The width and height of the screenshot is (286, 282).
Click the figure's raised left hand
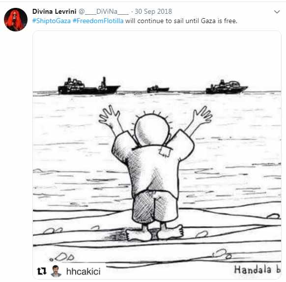[x=110, y=116]
